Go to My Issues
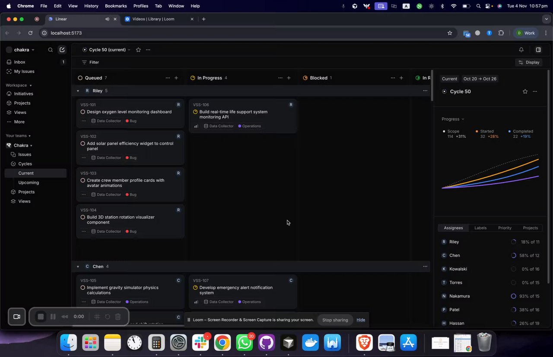 pyautogui.click(x=35, y=71)
